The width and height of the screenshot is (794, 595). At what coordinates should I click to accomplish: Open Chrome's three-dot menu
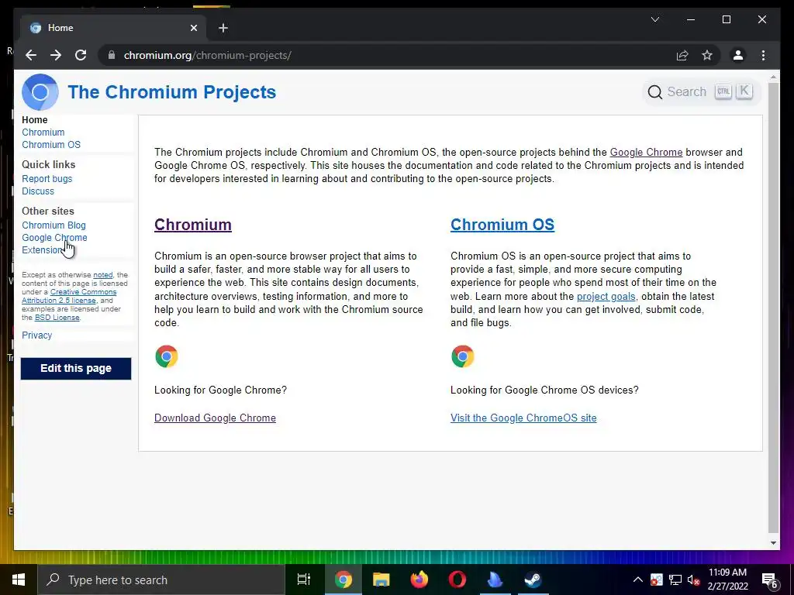click(763, 55)
